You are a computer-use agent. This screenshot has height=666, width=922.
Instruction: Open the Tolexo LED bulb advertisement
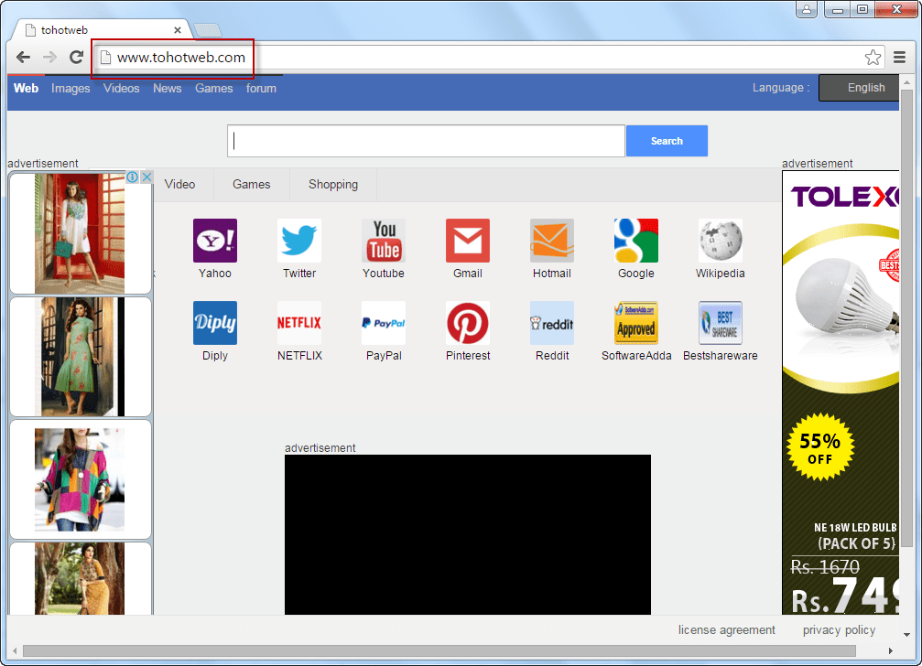(x=841, y=392)
